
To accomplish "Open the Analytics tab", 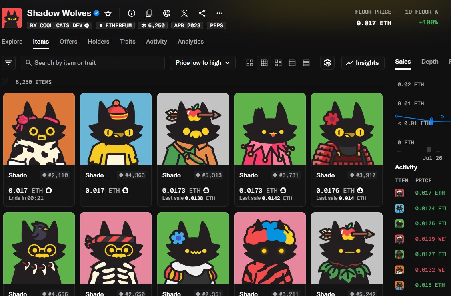I will (191, 41).
